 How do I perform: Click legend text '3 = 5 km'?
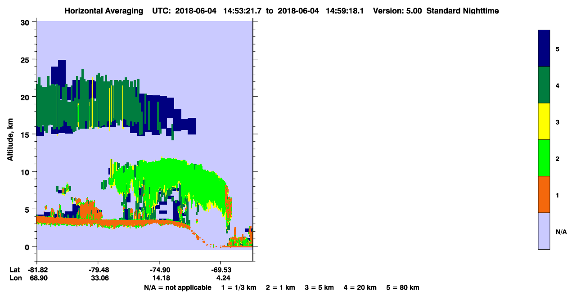(x=319, y=287)
